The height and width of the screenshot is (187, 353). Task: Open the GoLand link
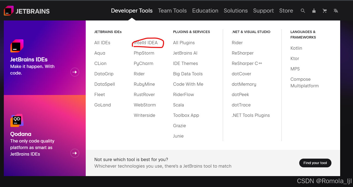pyautogui.click(x=103, y=105)
